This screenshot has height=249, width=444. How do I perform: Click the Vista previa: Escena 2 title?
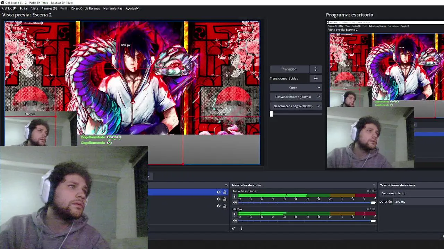27,15
